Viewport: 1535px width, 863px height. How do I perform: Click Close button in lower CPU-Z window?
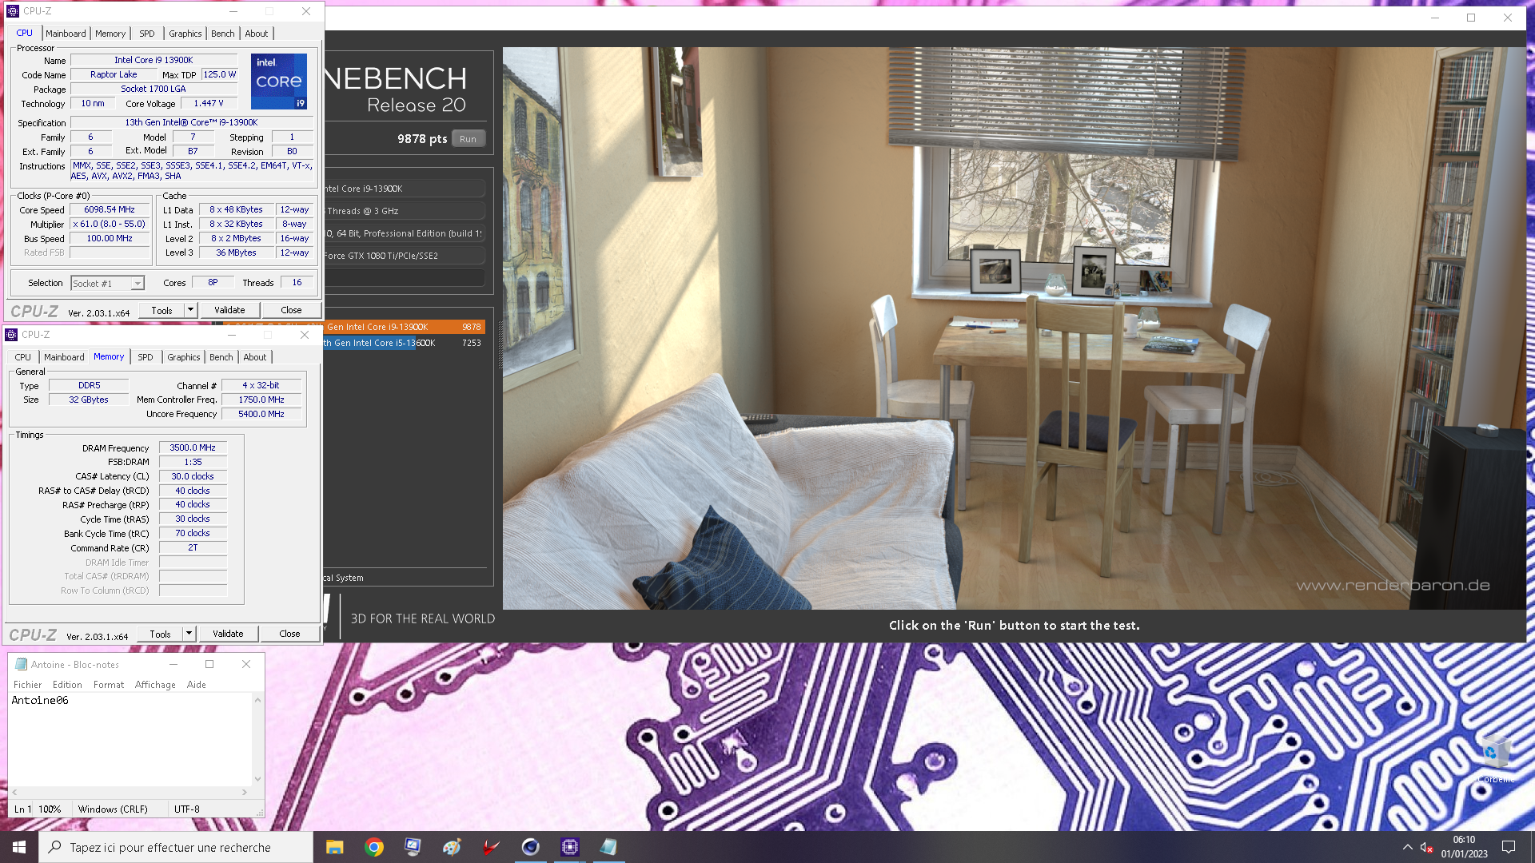pos(289,634)
